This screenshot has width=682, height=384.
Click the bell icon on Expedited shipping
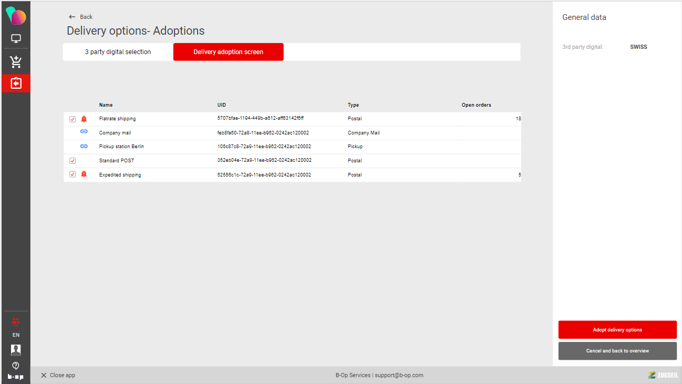(84, 174)
